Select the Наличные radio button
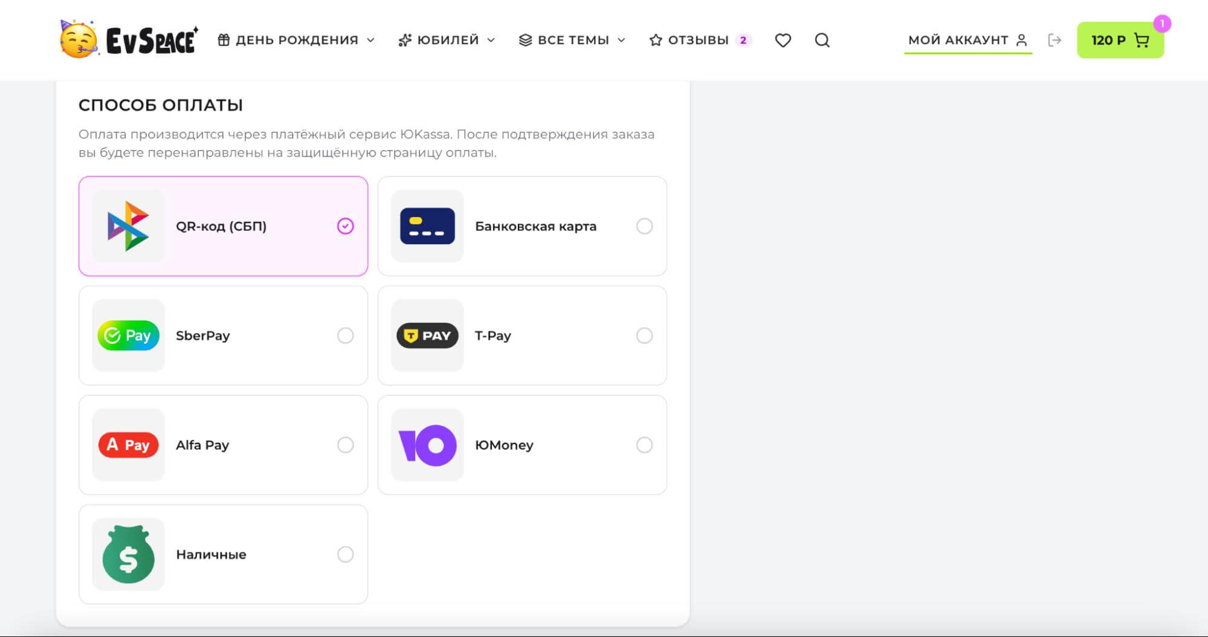Screen dimensions: 1208x637 pos(345,554)
